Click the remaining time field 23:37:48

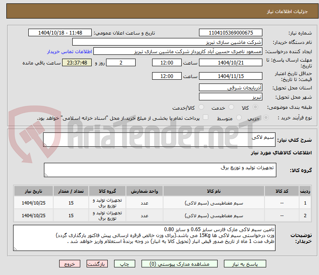click(x=77, y=62)
